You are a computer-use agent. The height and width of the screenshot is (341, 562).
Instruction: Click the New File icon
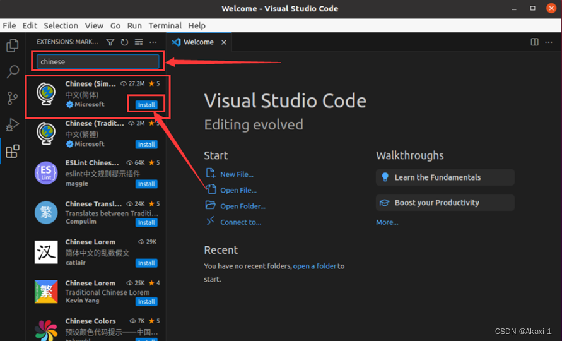211,174
